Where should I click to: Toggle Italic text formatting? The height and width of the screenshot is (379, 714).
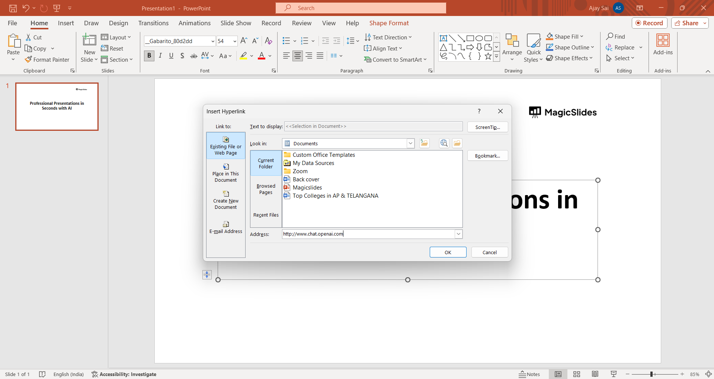tap(160, 56)
